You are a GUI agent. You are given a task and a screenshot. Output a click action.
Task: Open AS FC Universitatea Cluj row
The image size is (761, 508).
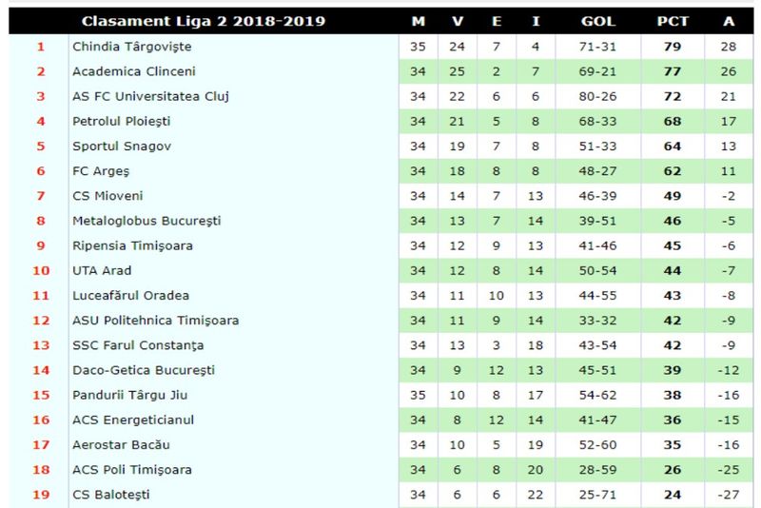(150, 96)
